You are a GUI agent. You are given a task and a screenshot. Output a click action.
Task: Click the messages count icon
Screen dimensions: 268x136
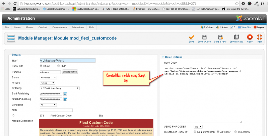click(x=231, y=27)
